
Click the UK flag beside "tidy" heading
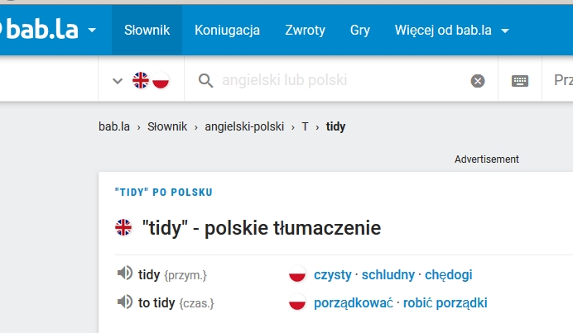pyautogui.click(x=123, y=228)
